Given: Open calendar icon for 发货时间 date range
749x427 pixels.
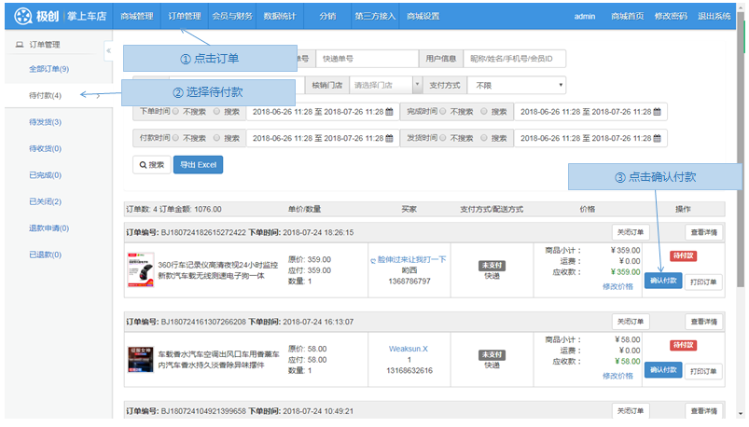Looking at the screenshot, I should click(x=657, y=138).
